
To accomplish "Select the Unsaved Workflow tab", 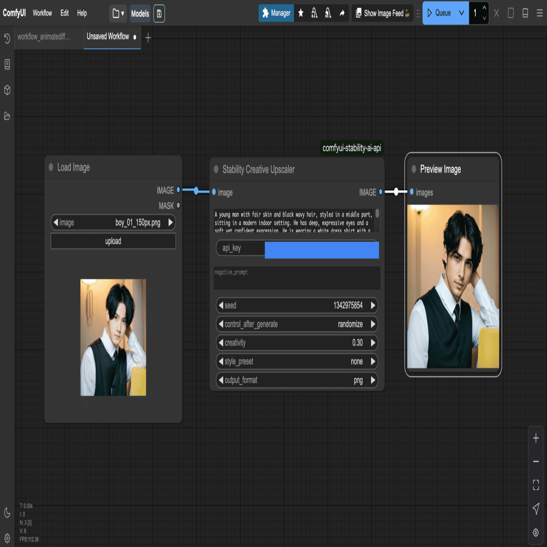I will pos(112,37).
